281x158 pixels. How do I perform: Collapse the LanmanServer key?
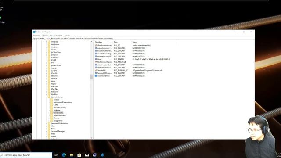[x=47, y=97]
